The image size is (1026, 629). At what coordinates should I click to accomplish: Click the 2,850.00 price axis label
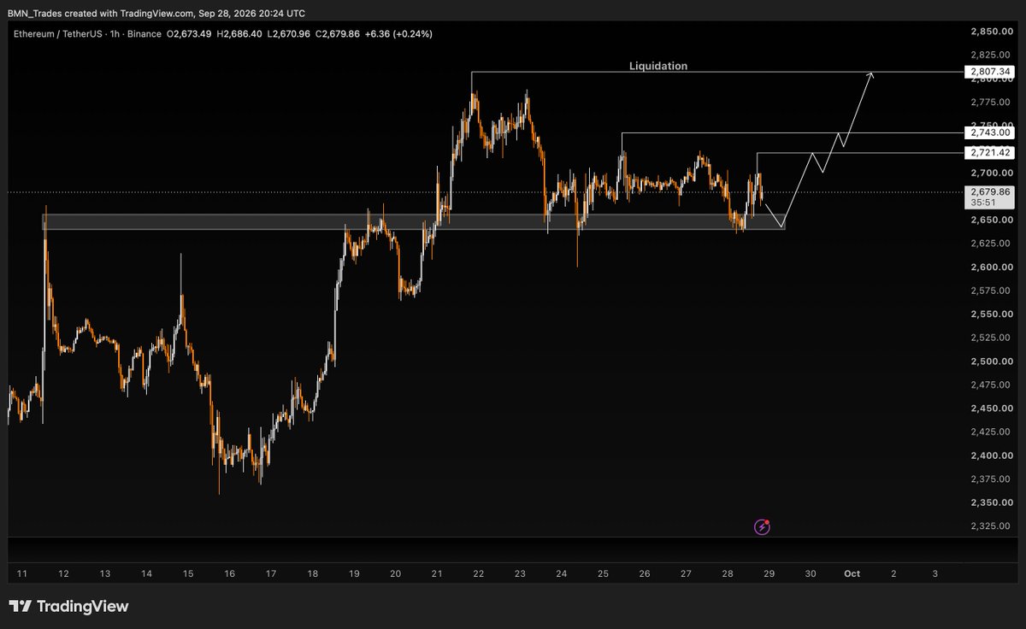[991, 32]
